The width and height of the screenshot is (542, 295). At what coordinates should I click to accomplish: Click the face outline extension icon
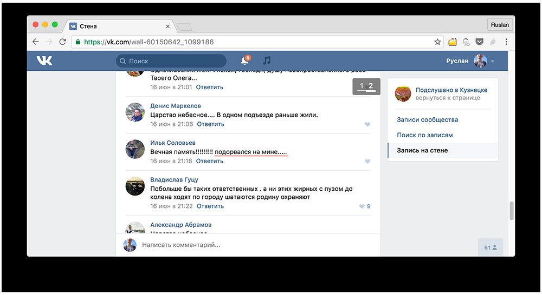466,42
